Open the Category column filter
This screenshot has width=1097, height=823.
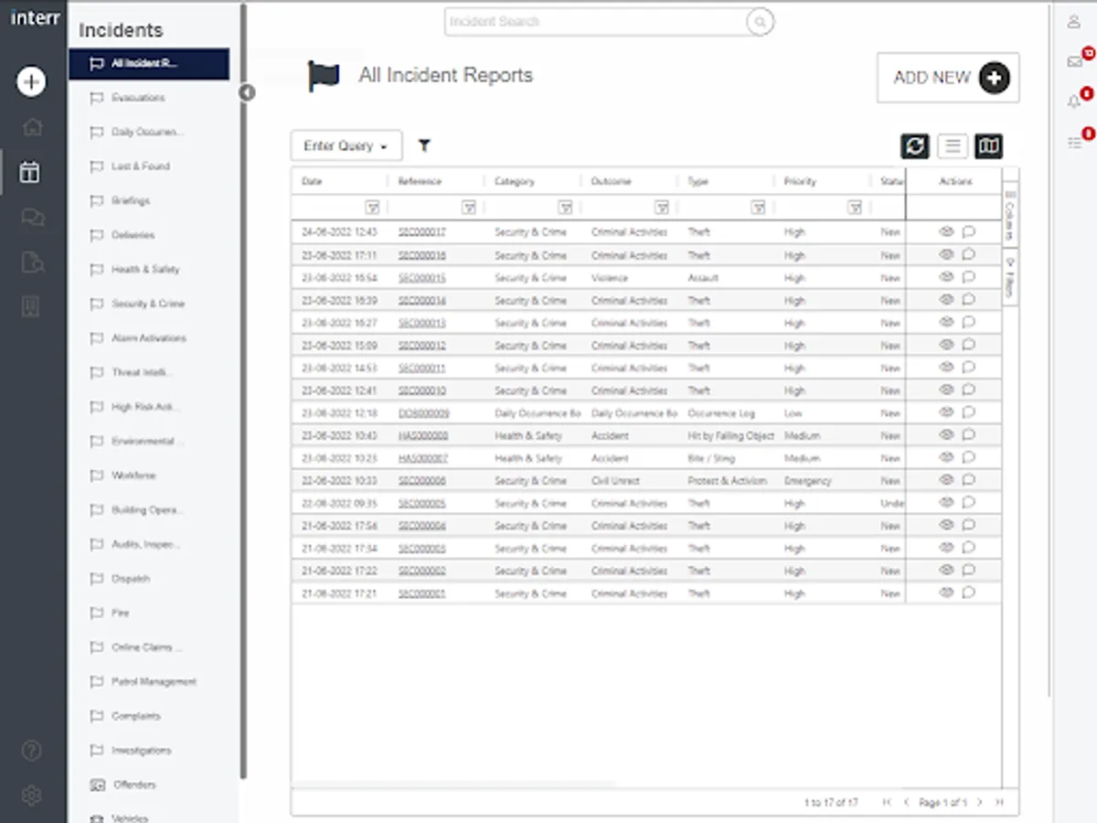tap(565, 208)
